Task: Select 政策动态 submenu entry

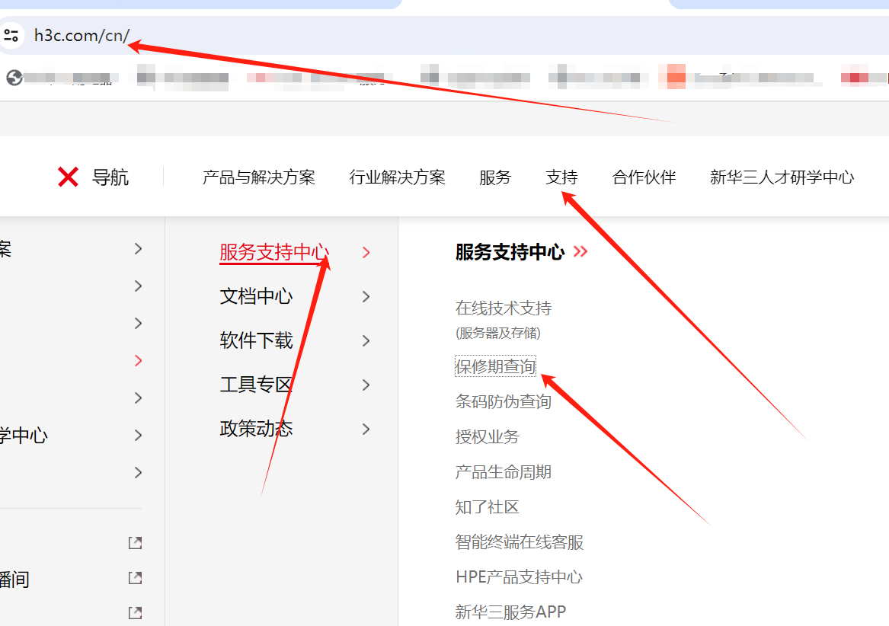Action: point(256,430)
